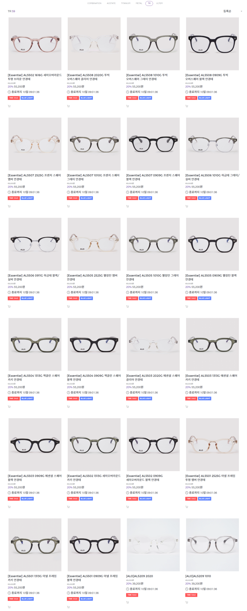
Task: Select the ULTEM category tab
Action: 159,3
